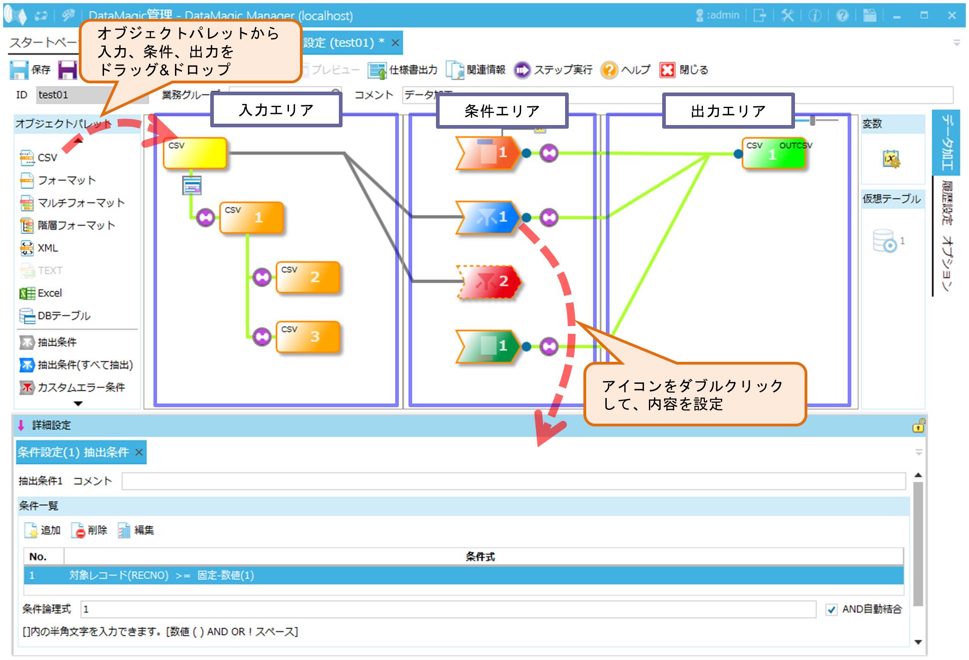Toggle the lock icon in 詳細設定 header

pyautogui.click(x=918, y=425)
